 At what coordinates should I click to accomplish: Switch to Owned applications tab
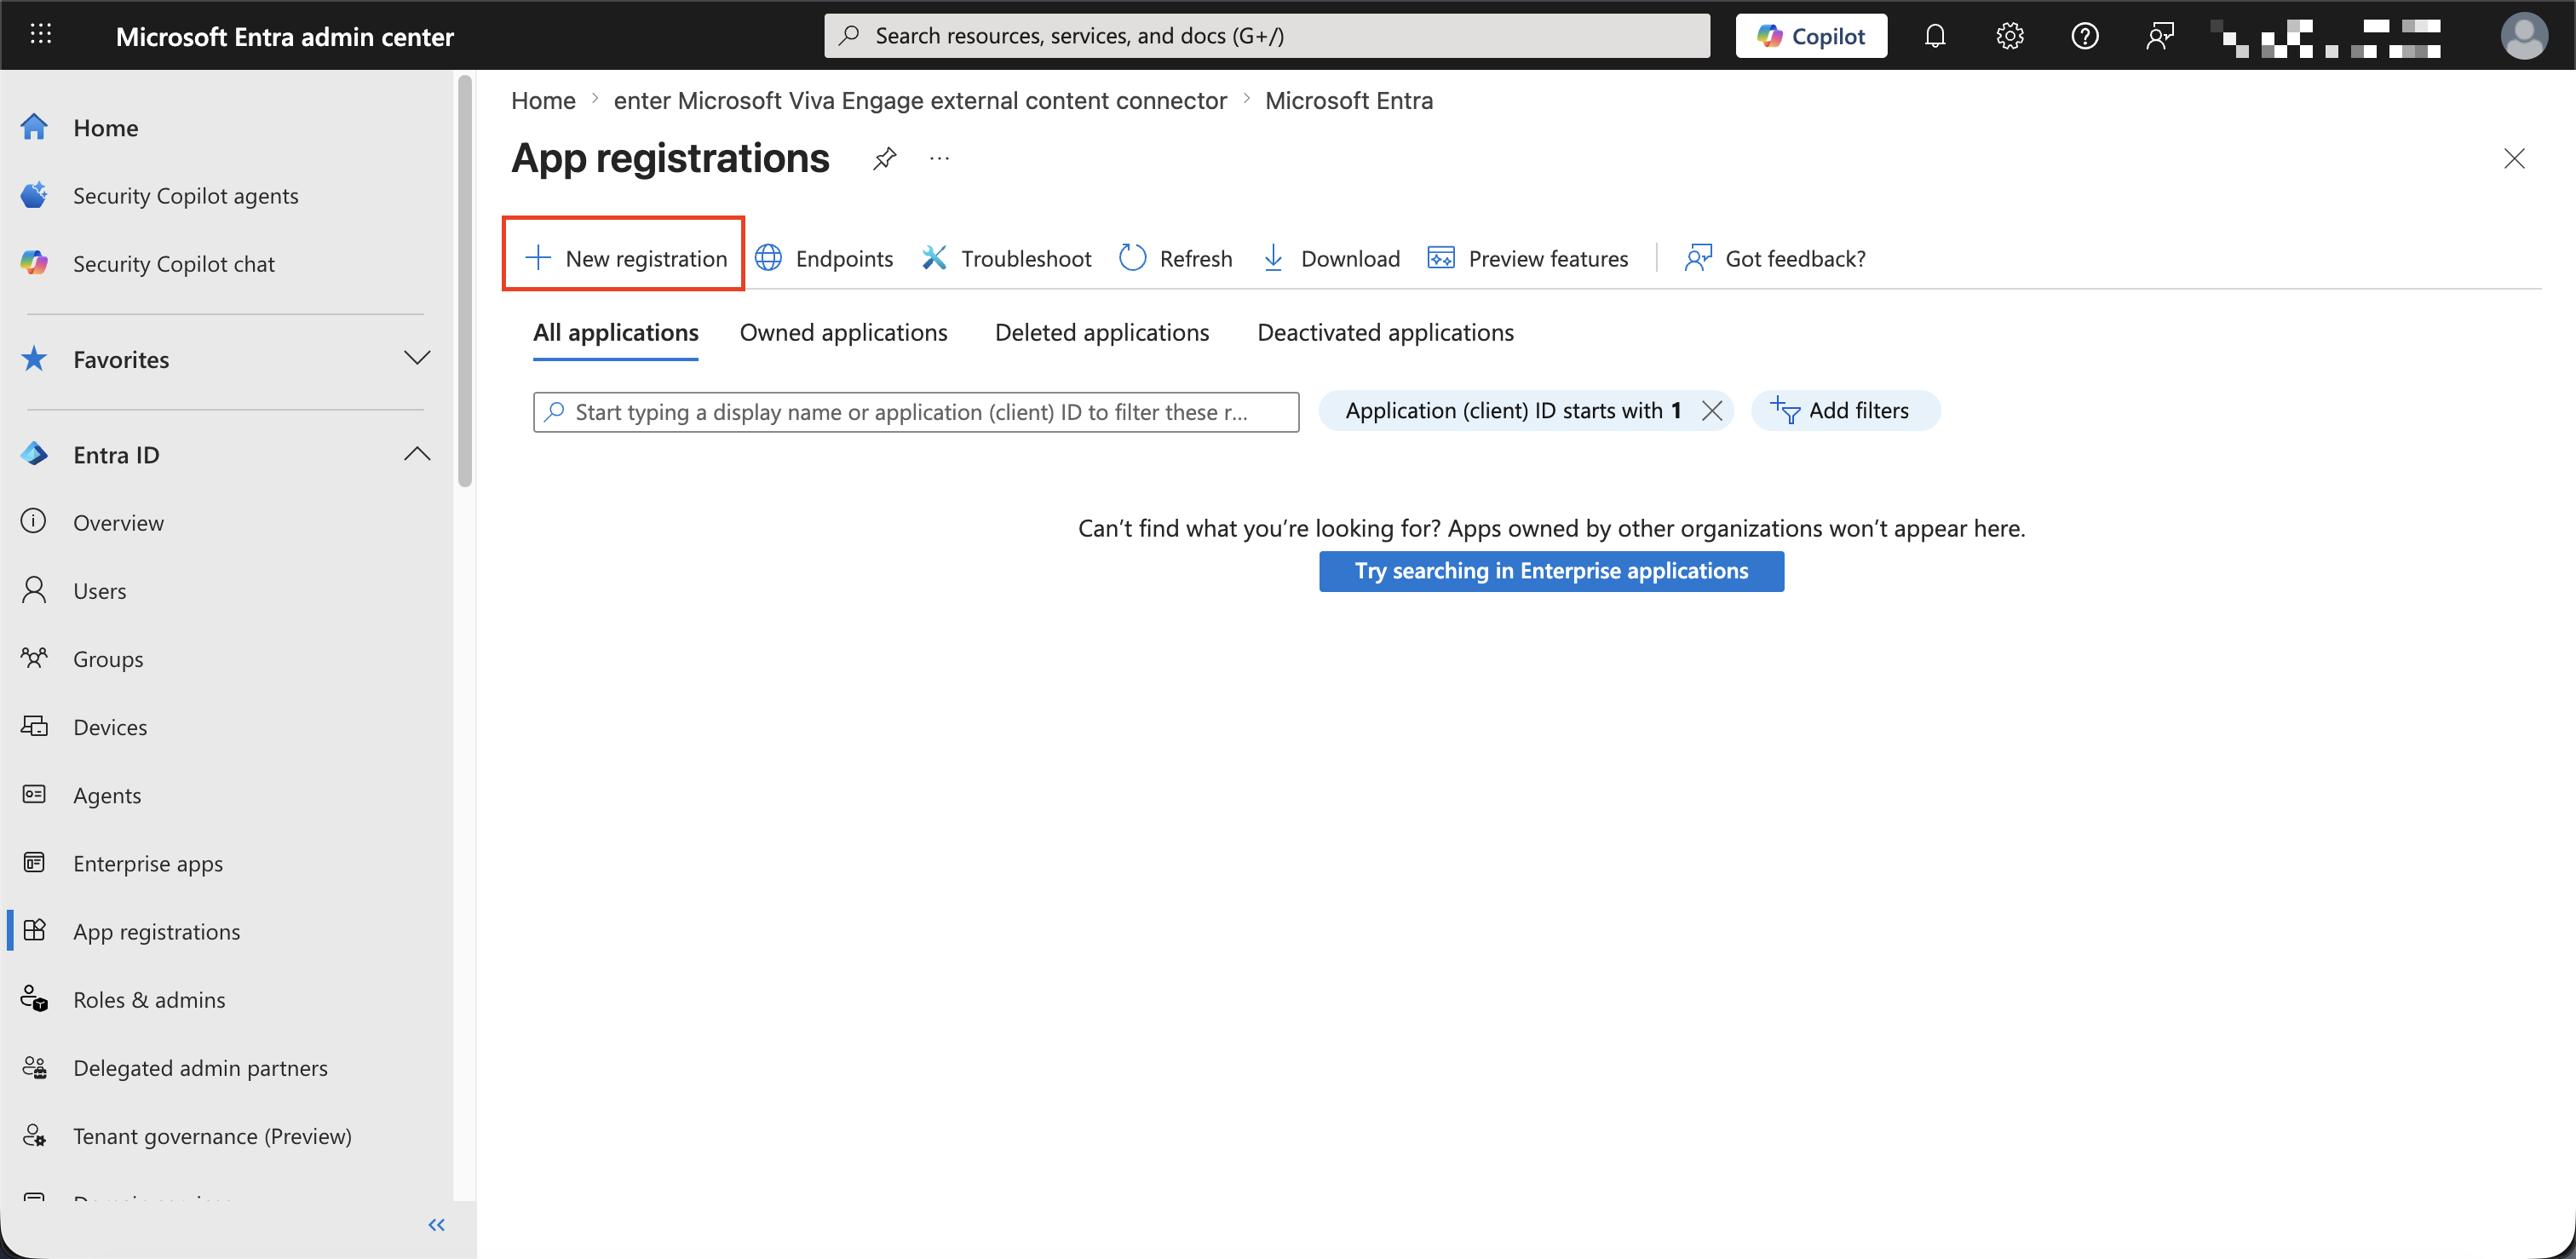pyautogui.click(x=843, y=332)
